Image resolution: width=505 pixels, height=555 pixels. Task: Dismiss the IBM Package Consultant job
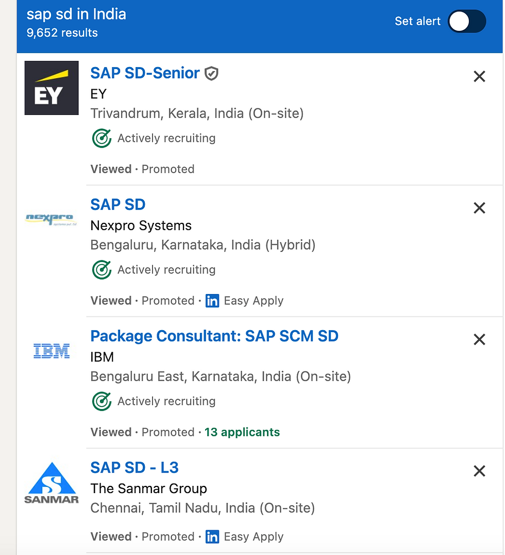click(479, 339)
